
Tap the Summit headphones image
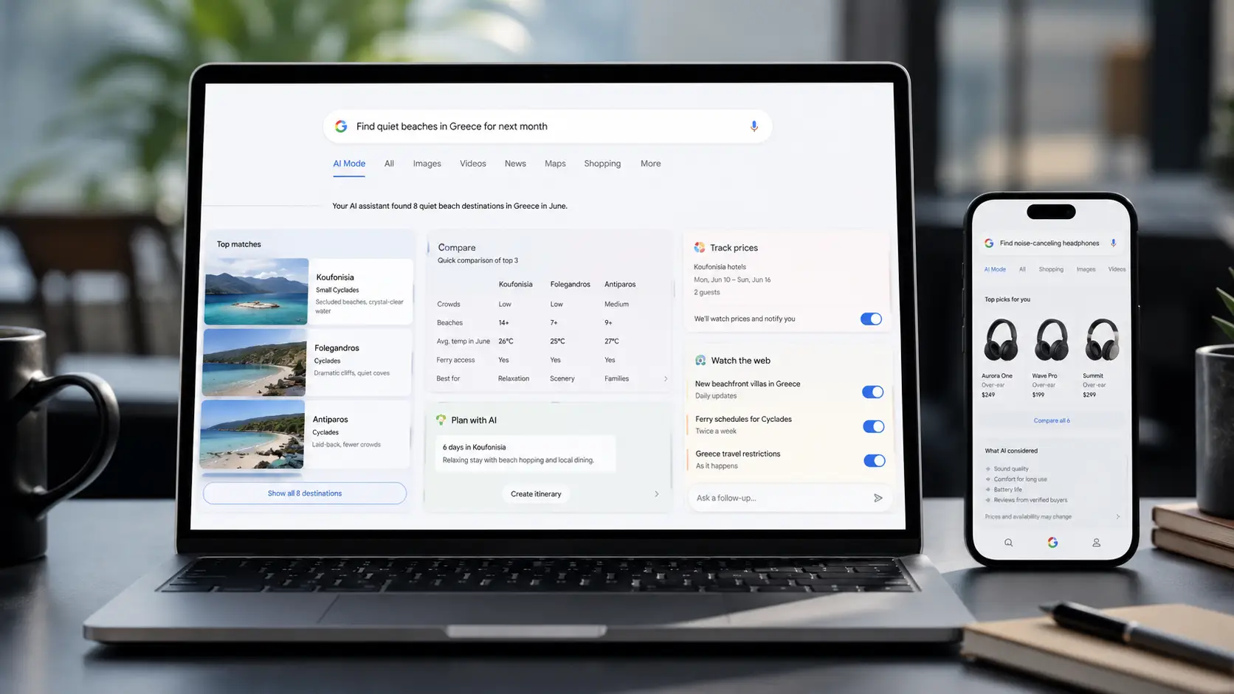[1102, 340]
